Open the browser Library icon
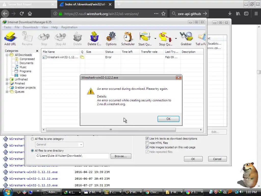The height and width of the screenshot is (196, 261). click(x=238, y=14)
